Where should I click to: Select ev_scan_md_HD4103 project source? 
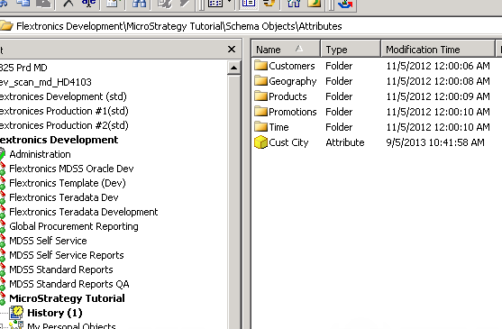pos(46,82)
